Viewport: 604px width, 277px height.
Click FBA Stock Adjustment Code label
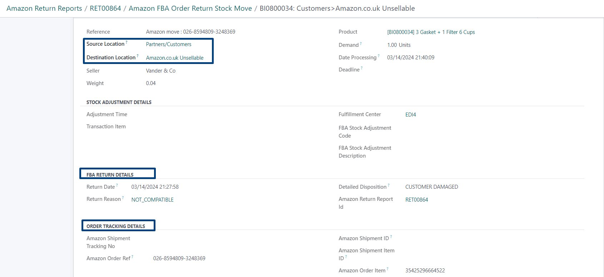365,132
